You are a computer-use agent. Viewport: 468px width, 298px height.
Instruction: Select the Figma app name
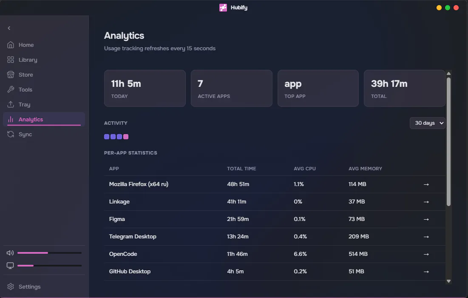[117, 219]
